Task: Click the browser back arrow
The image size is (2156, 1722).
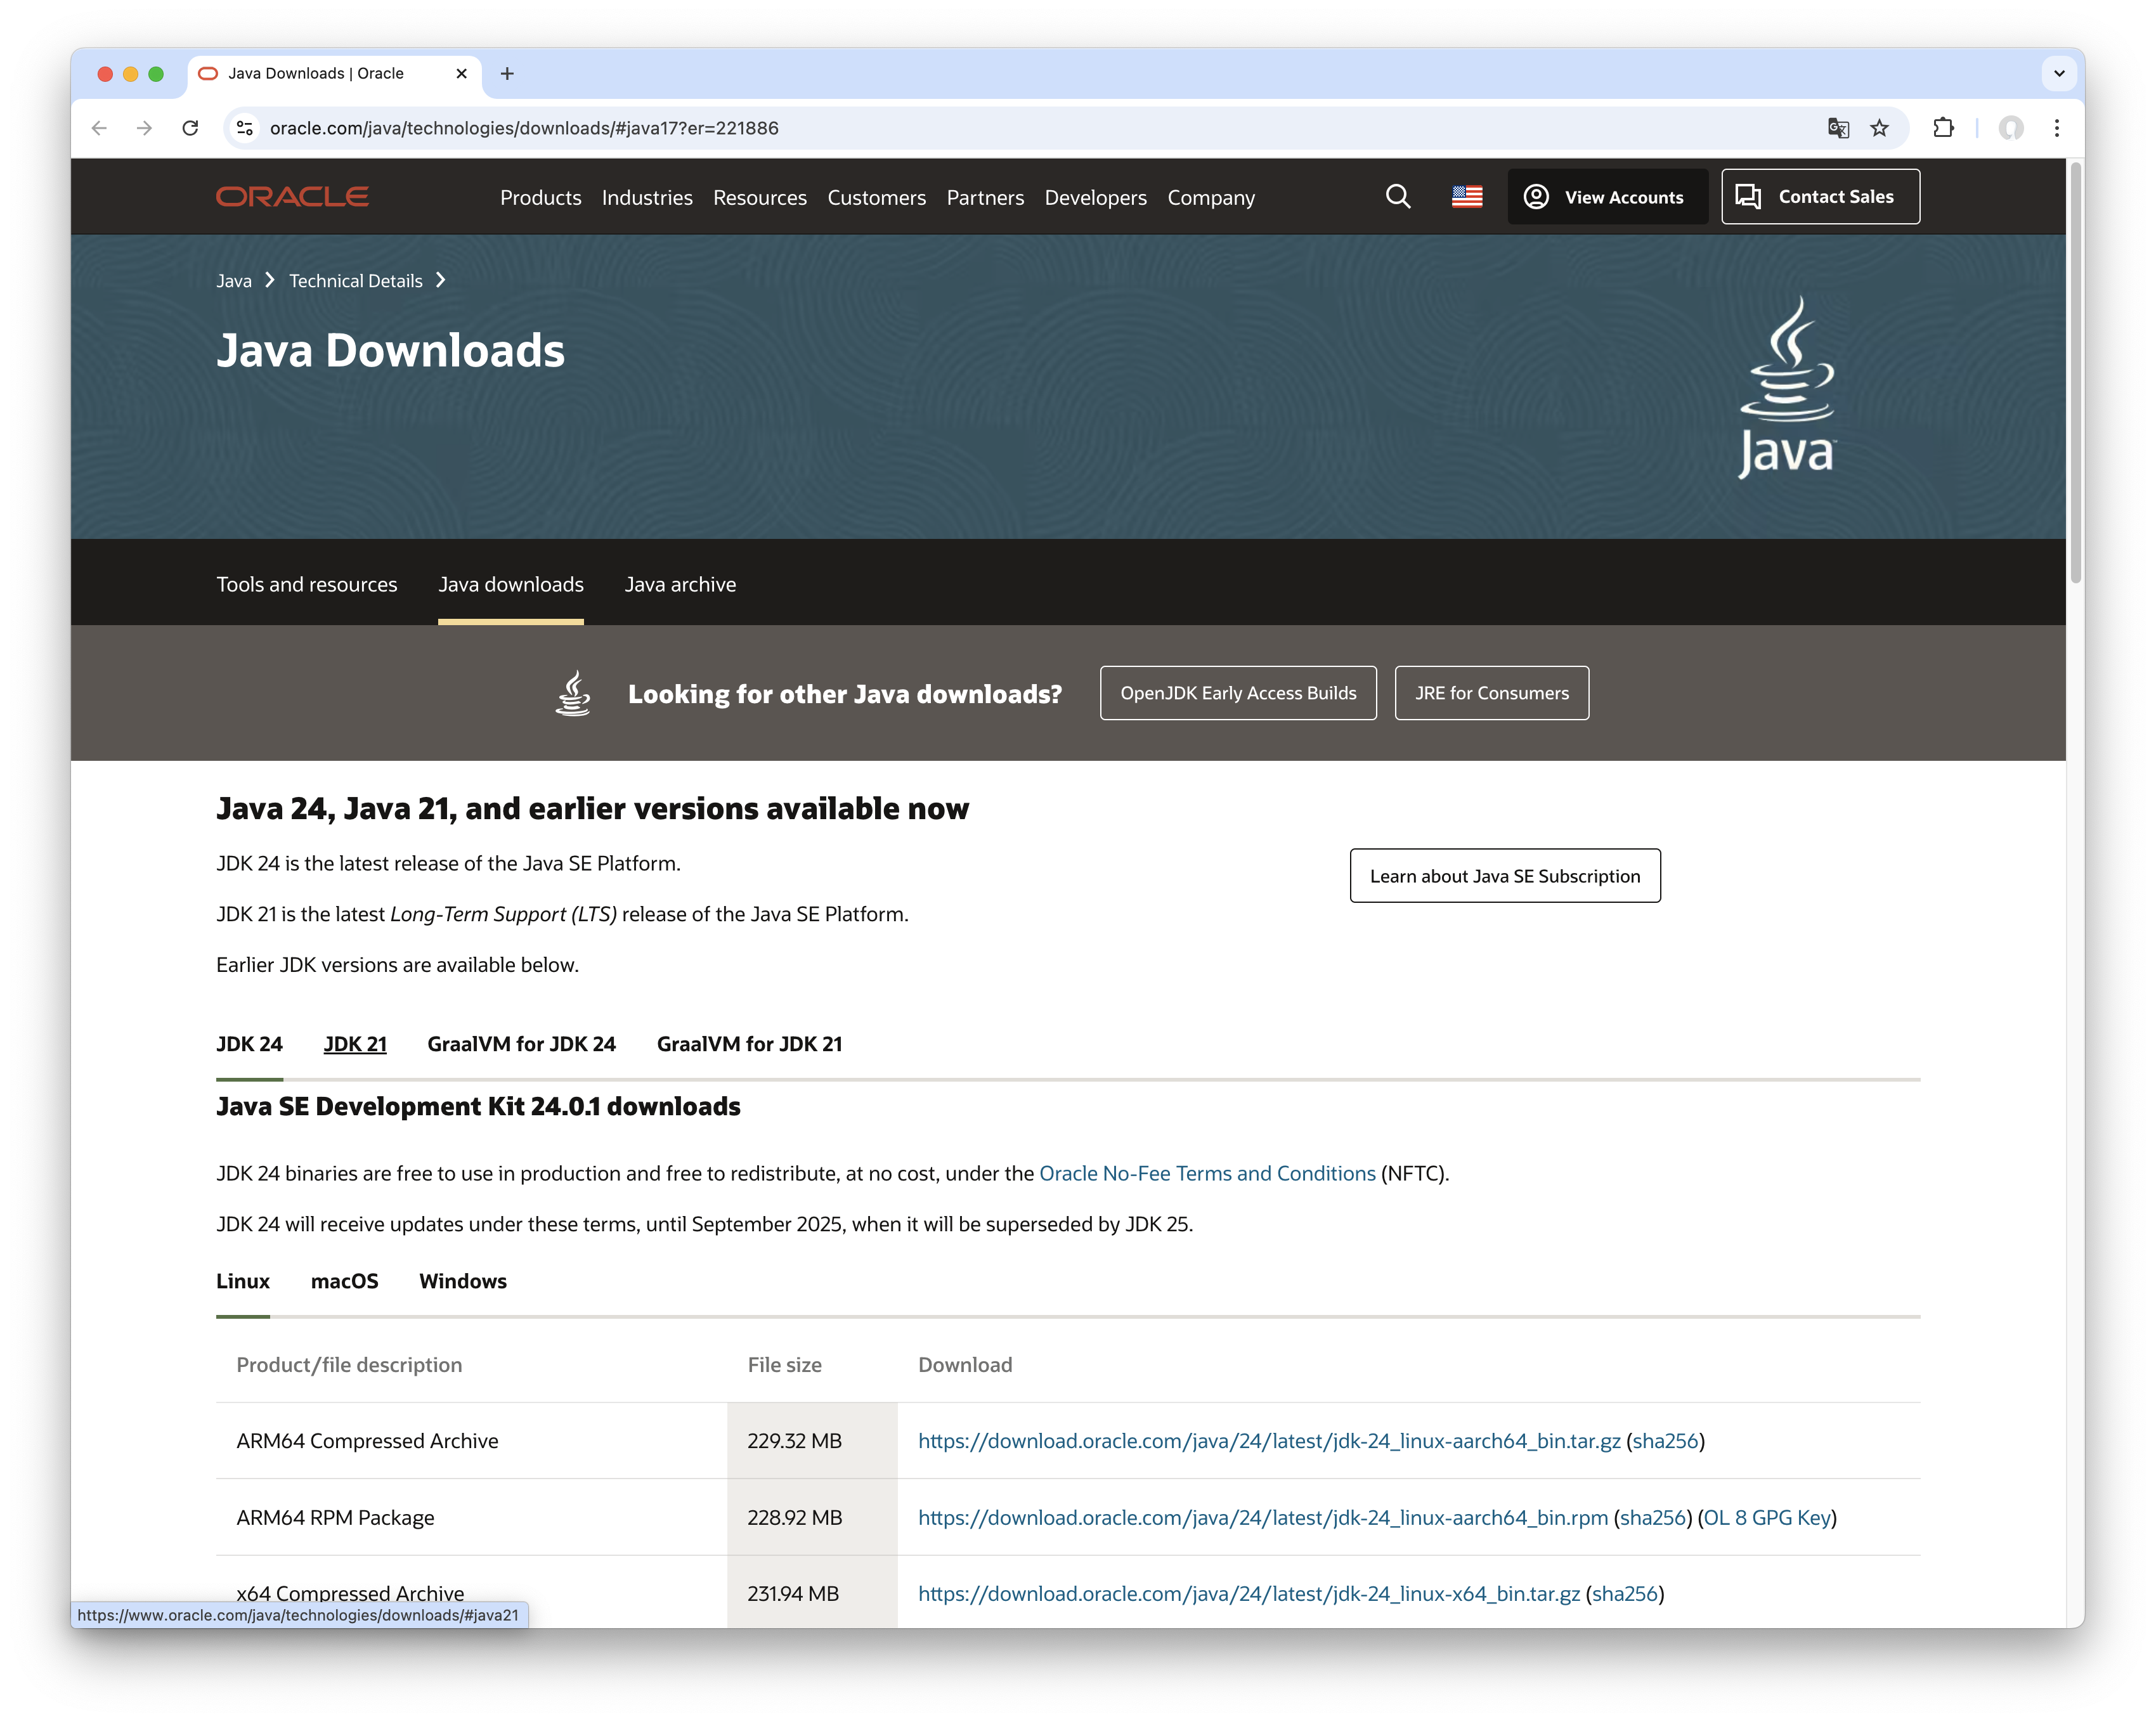Action: tap(99, 128)
